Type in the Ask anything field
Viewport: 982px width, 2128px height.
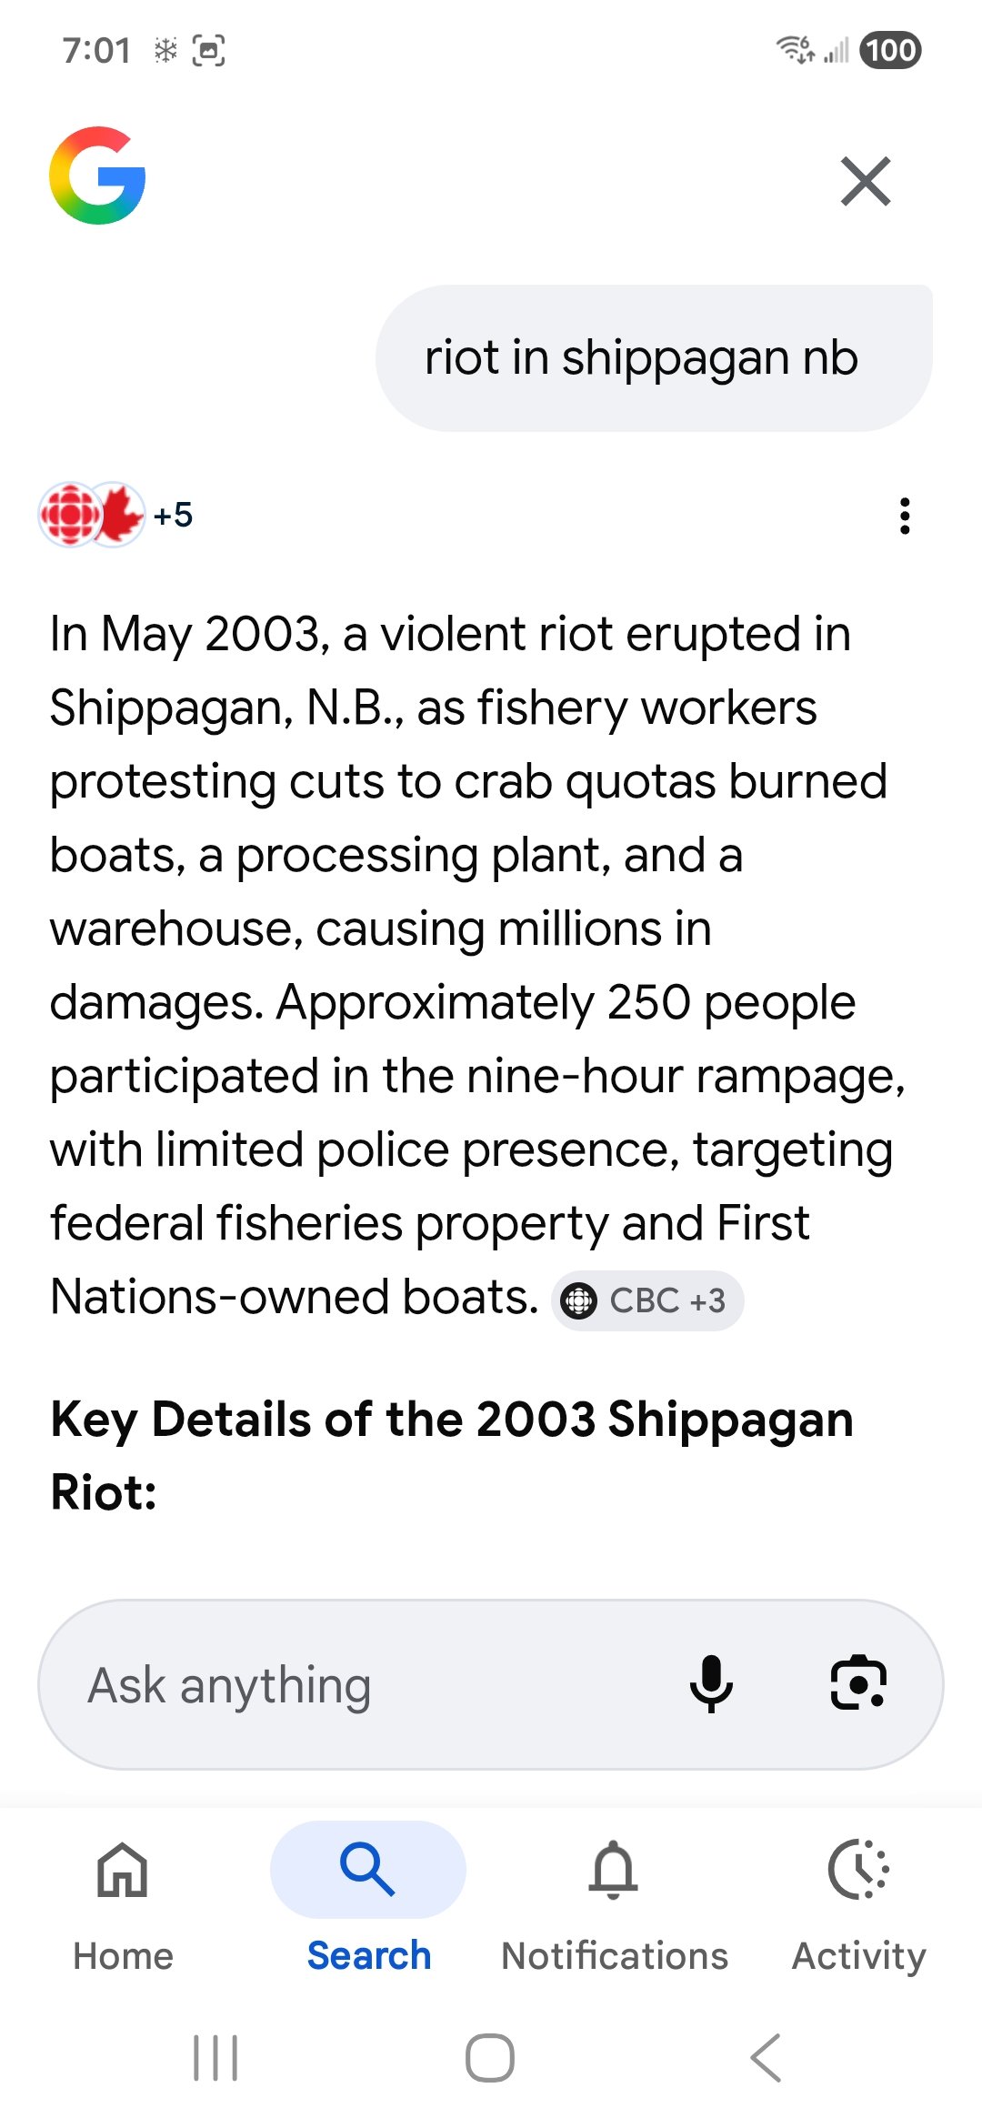(x=364, y=1685)
